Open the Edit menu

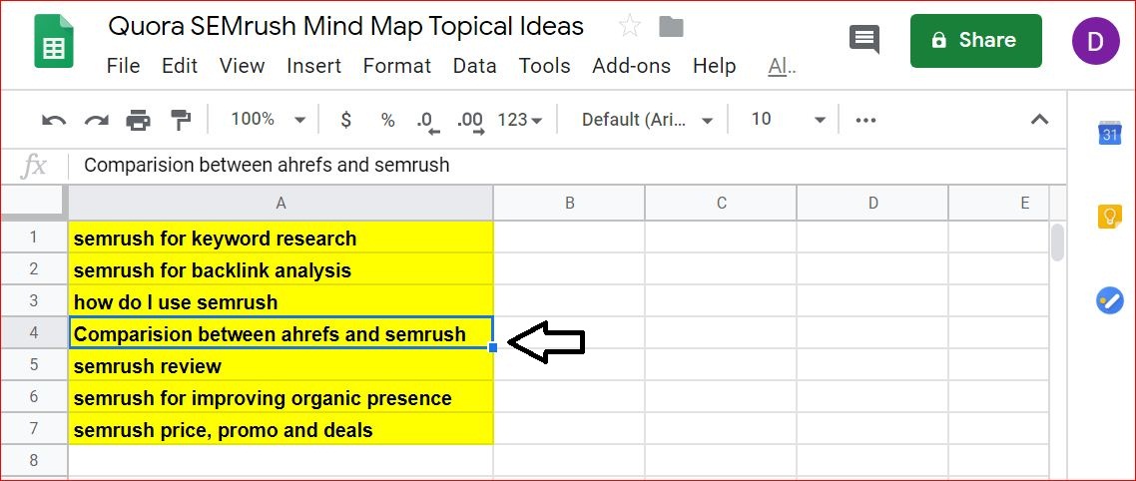pyautogui.click(x=180, y=66)
